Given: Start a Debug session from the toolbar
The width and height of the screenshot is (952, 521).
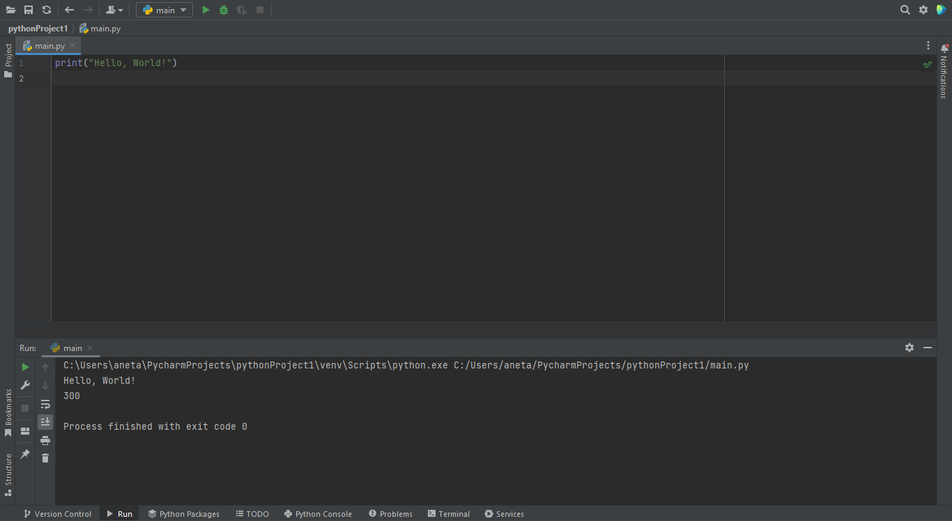Looking at the screenshot, I should point(223,10).
